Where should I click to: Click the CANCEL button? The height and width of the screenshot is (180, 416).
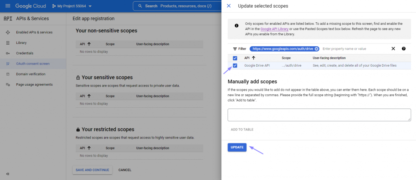click(x=125, y=170)
